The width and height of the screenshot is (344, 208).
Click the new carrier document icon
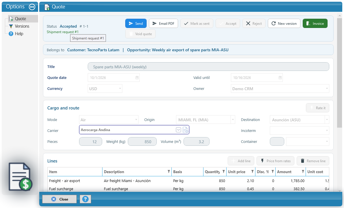(x=185, y=130)
